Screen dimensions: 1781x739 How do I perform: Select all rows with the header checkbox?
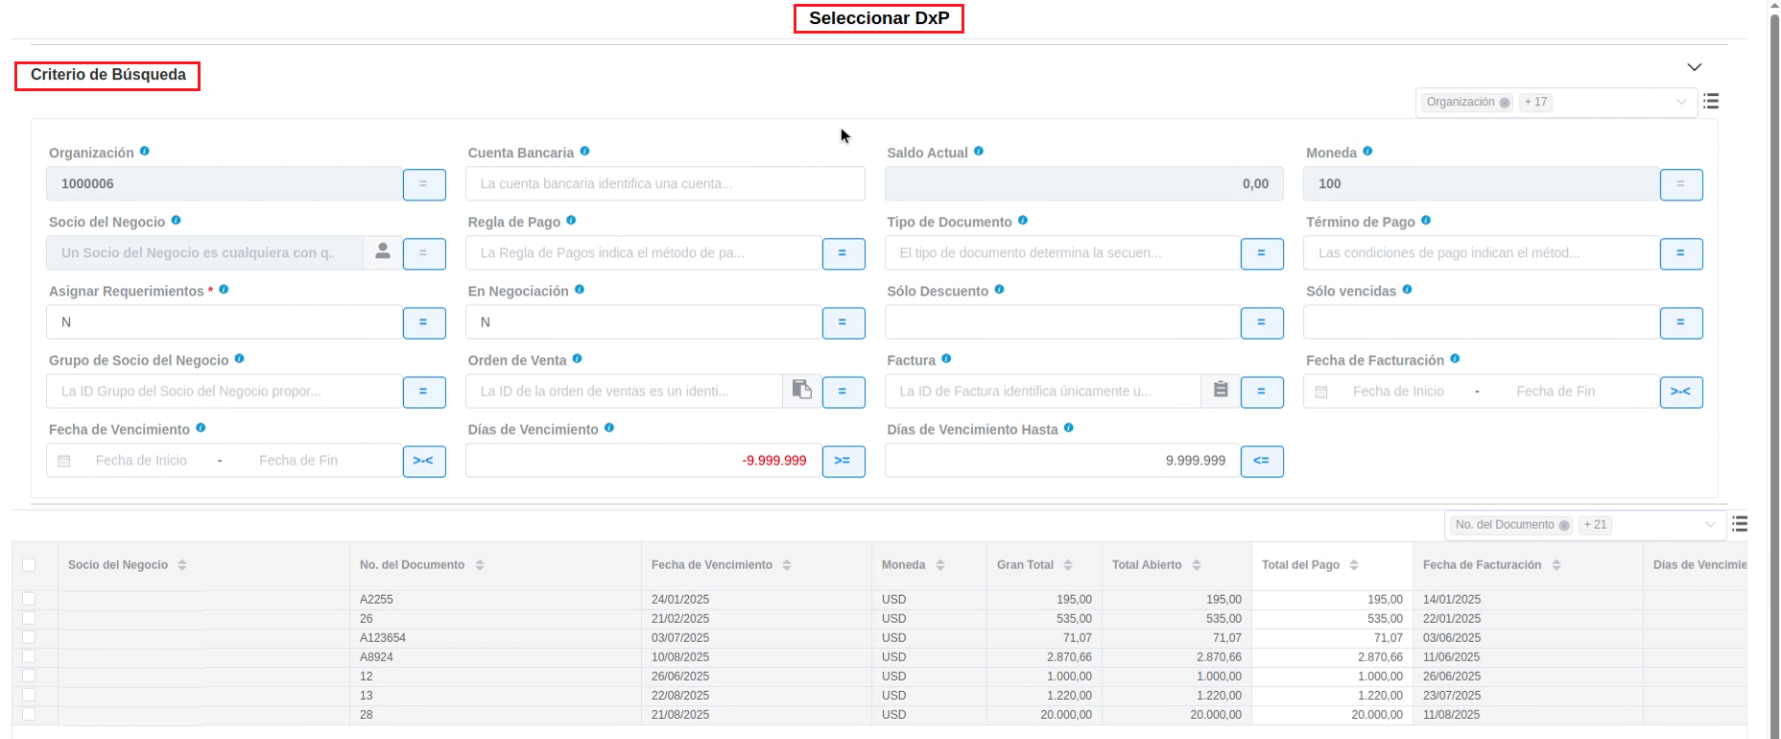[x=29, y=565]
